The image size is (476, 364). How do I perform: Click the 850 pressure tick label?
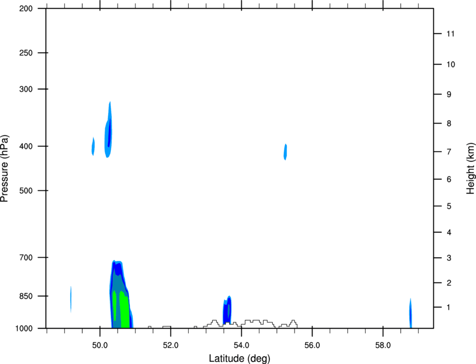tap(26, 296)
